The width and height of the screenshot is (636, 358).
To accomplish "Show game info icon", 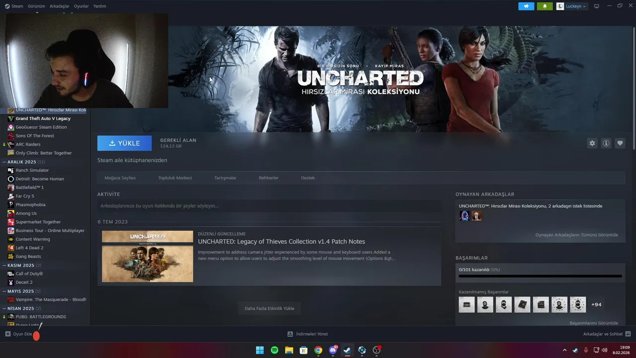I will tap(606, 143).
